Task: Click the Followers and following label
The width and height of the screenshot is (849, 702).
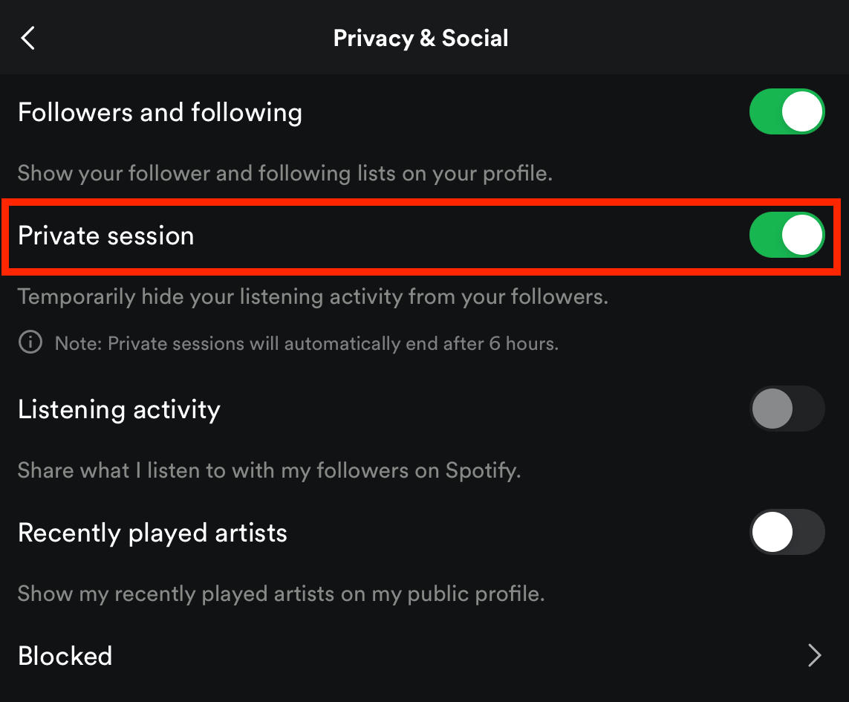Action: click(160, 111)
